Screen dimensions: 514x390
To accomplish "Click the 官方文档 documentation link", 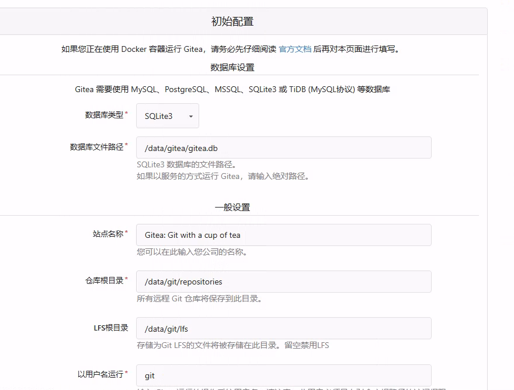I will [295, 49].
